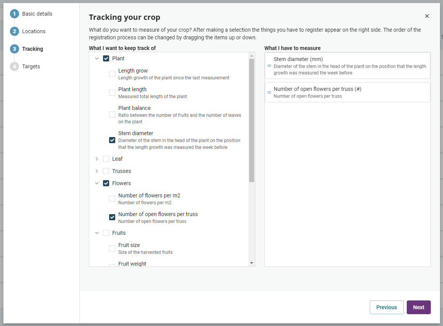This screenshot has height=326, width=443.
Task: Check Number of flowers per m2 checkbox
Action: 112,199
